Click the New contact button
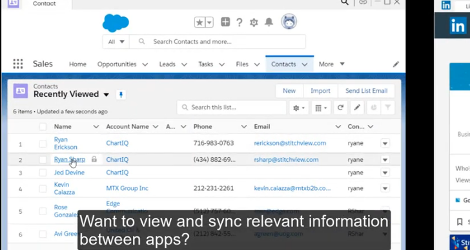470x250 pixels. [x=289, y=91]
